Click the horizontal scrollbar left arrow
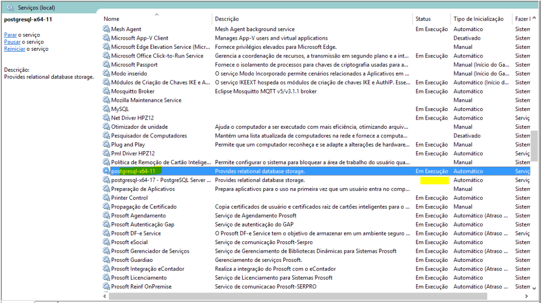541x303 pixels. pos(105,296)
